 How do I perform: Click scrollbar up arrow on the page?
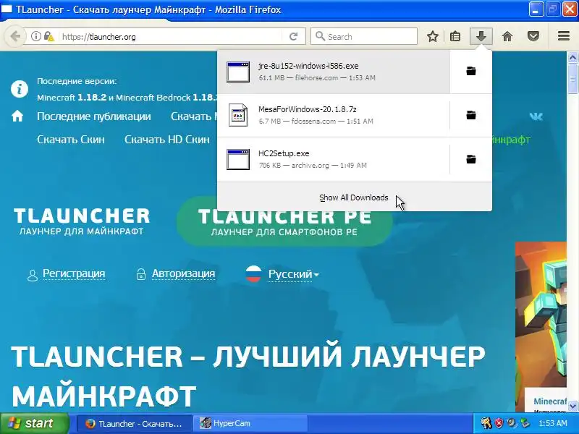click(x=572, y=57)
